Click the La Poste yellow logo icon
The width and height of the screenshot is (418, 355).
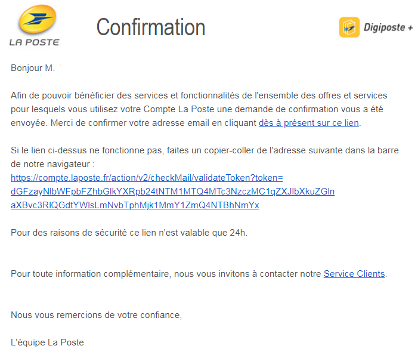[x=38, y=20]
